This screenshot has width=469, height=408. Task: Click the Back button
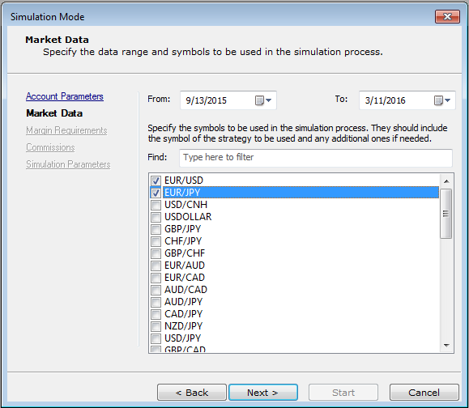pyautogui.click(x=192, y=392)
